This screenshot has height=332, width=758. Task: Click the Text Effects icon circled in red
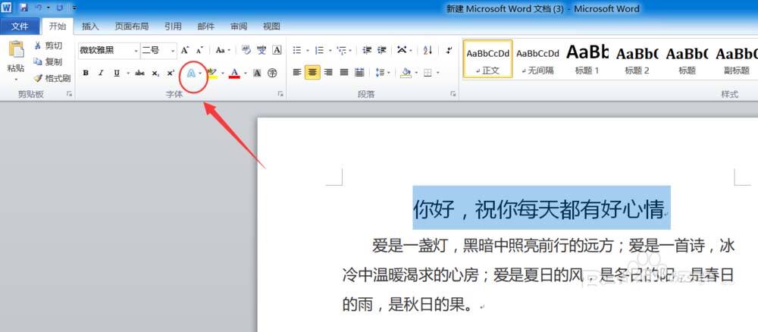click(x=192, y=73)
